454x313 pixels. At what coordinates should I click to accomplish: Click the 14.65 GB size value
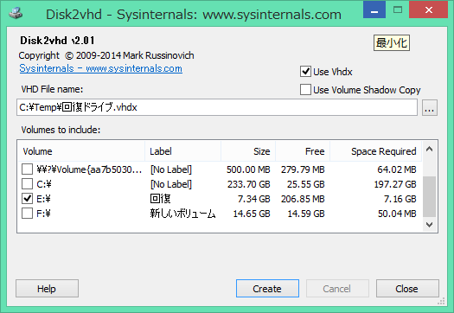tap(252, 214)
